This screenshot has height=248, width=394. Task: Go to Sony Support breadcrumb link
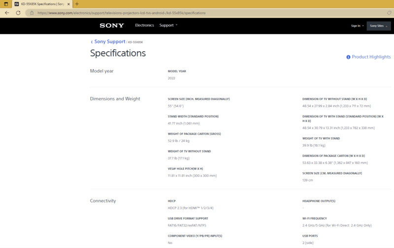[x=110, y=42]
